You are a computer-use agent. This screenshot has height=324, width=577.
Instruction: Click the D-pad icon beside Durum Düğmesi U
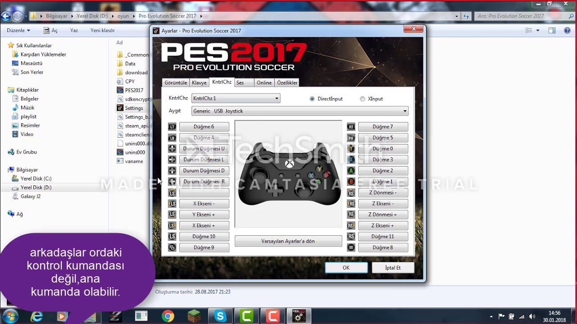(x=172, y=148)
